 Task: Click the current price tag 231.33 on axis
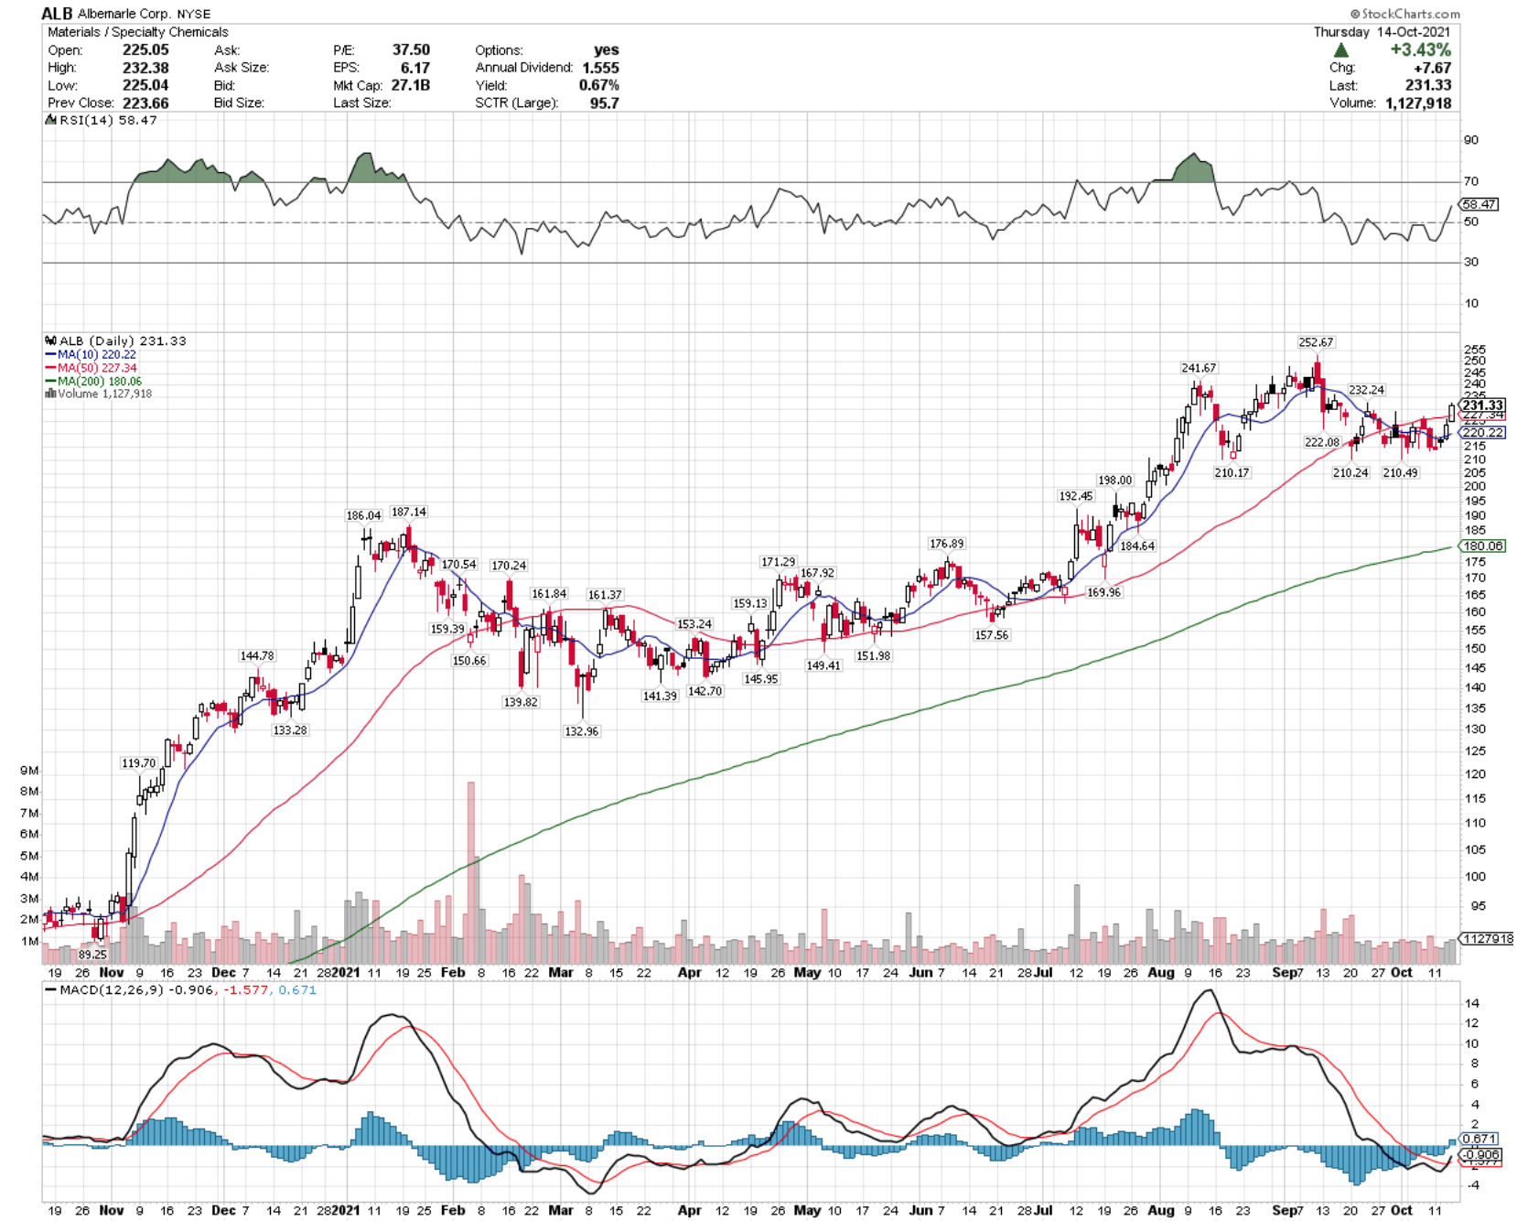pyautogui.click(x=1482, y=405)
